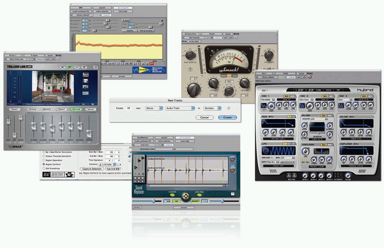The image size is (384, 248).
Task: Click the TL Space Reverse fader
Action: 89,134
